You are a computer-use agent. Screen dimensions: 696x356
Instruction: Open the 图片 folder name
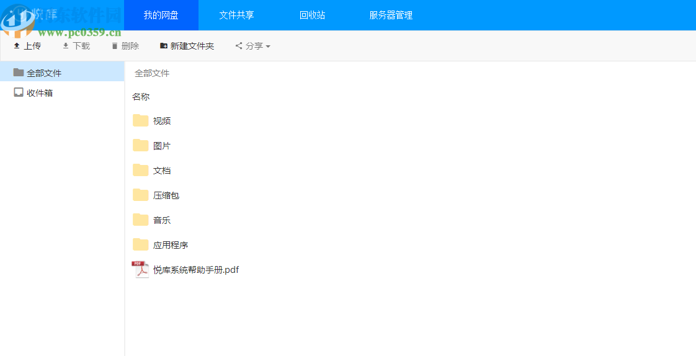pyautogui.click(x=162, y=146)
